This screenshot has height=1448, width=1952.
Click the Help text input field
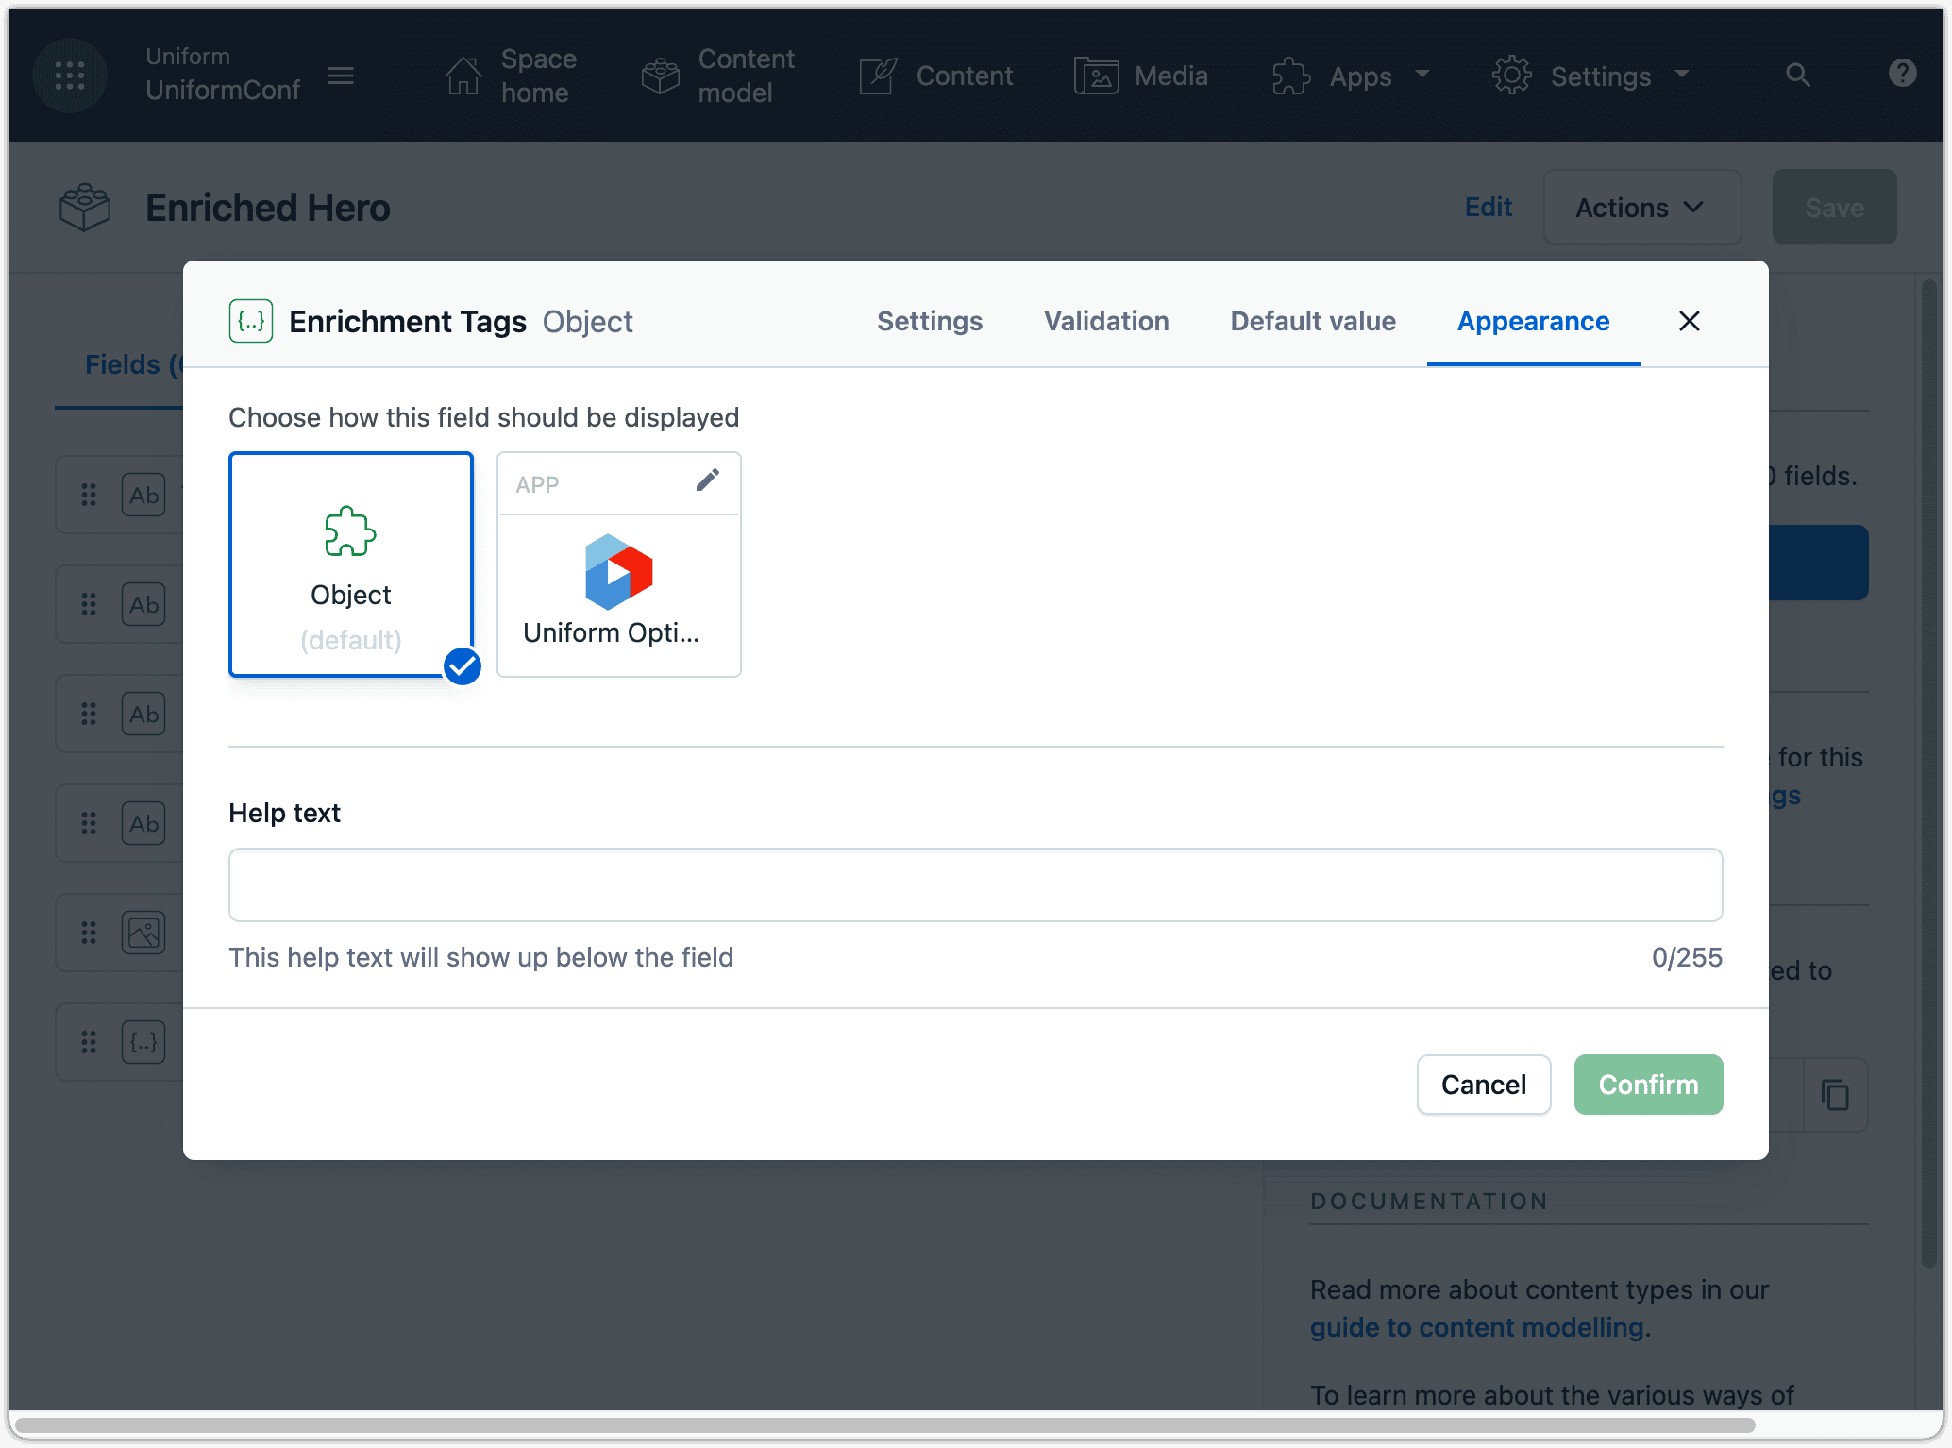click(975, 884)
